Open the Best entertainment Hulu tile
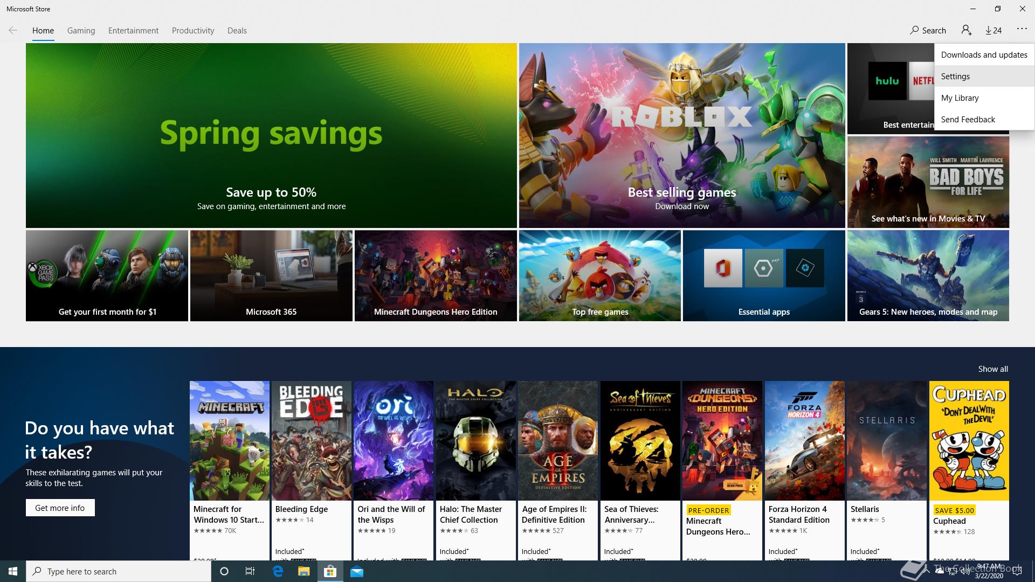The width and height of the screenshot is (1035, 582). tap(891, 89)
